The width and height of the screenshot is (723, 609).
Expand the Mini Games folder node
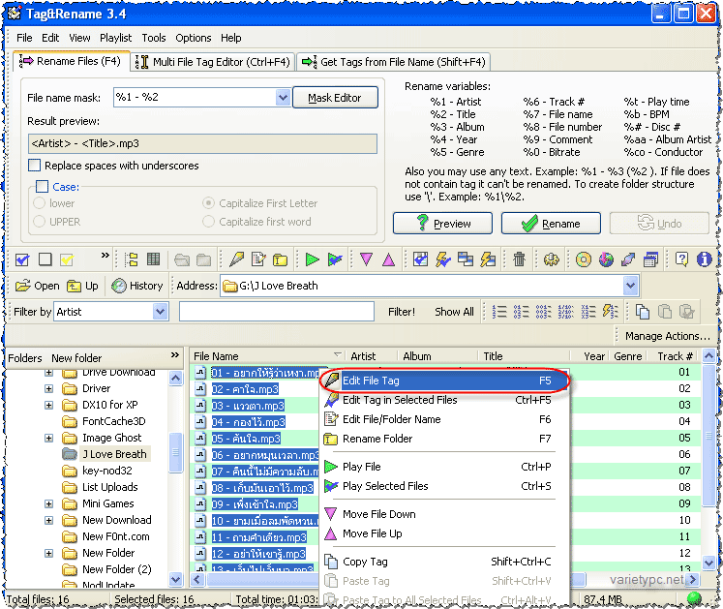pos(48,503)
